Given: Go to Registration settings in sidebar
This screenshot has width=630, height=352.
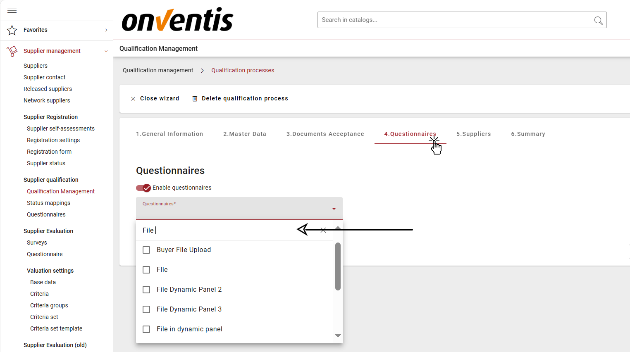Looking at the screenshot, I should [53, 140].
